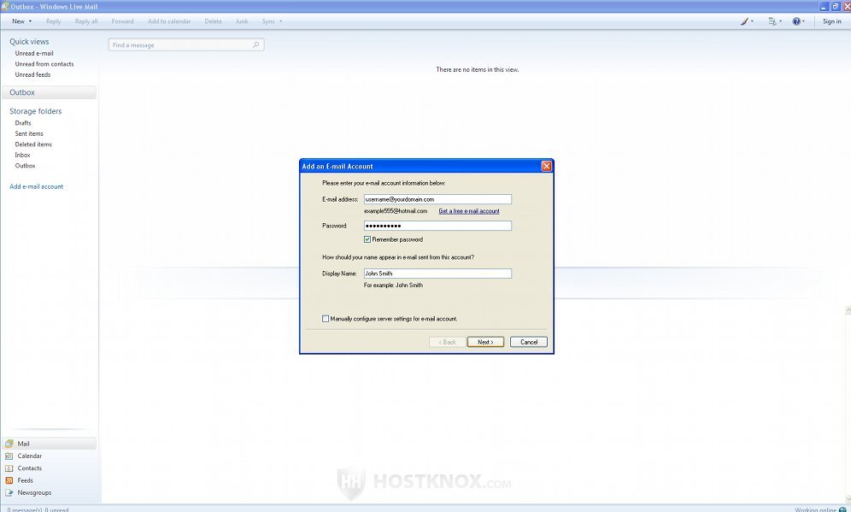This screenshot has height=512, width=851.
Task: Click the Cancel button in dialog
Action: click(529, 342)
